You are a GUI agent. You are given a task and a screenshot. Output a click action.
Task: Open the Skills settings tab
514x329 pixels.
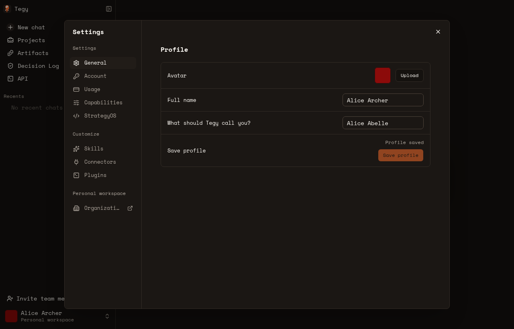tap(103, 149)
